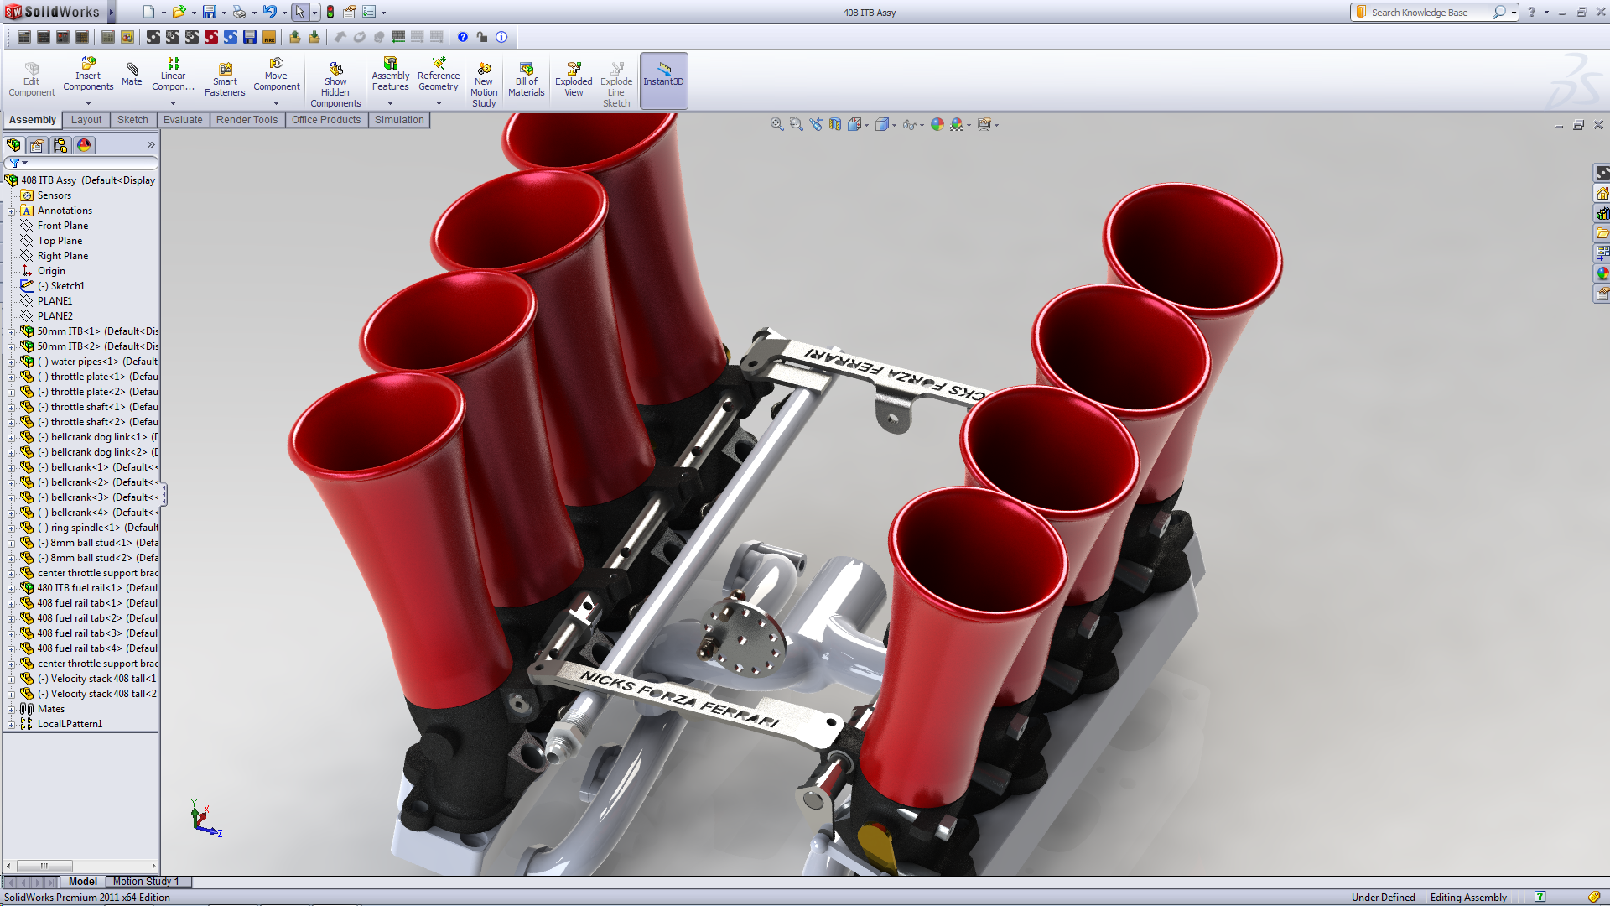The width and height of the screenshot is (1610, 906).
Task: Click Bill of Materials icon
Action: click(527, 80)
